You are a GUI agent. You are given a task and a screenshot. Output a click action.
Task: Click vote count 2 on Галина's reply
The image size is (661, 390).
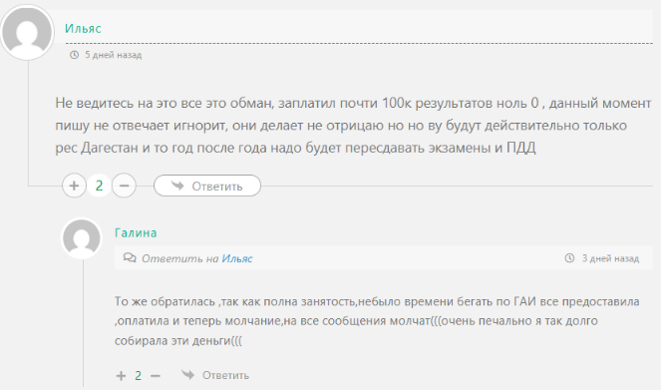click(x=138, y=376)
